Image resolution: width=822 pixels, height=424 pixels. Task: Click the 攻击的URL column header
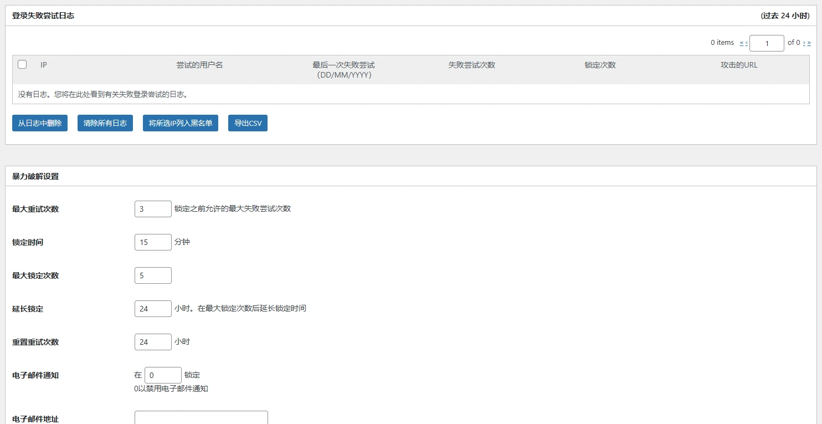[739, 65]
